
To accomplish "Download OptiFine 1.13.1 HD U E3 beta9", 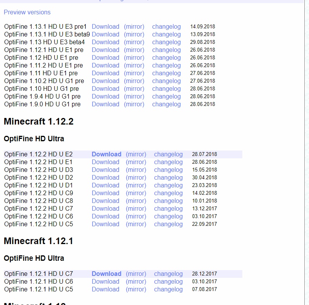I will coord(105,34).
